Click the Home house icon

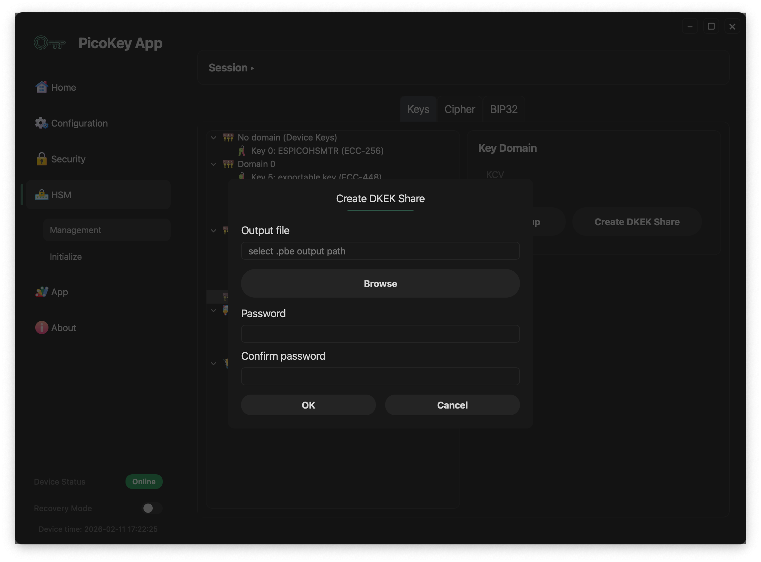(42, 87)
